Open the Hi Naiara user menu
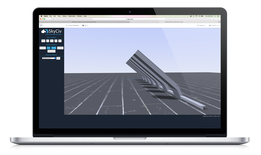The image size is (261, 155). pos(214,26)
